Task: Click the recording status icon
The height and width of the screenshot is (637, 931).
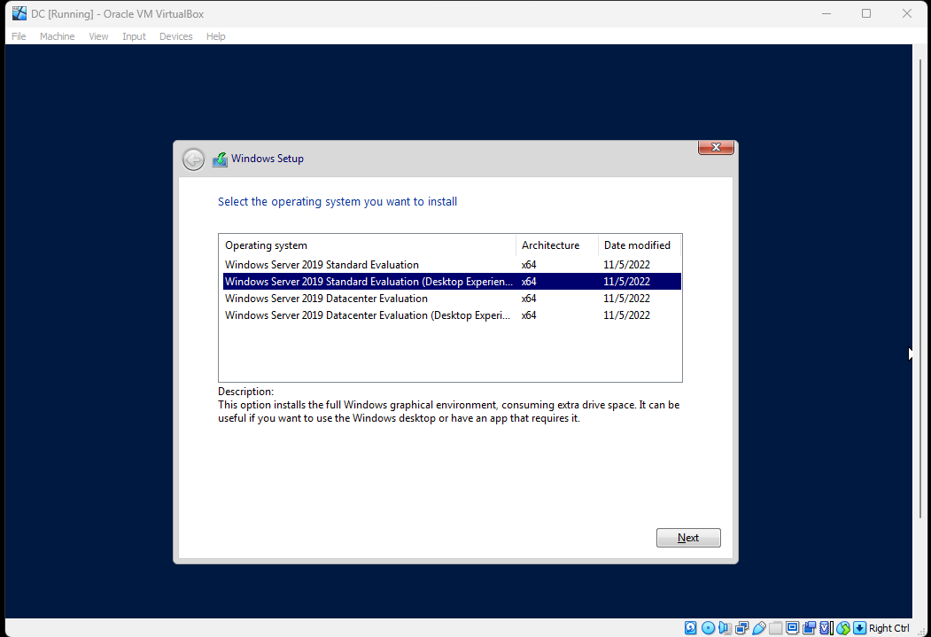Action: (x=809, y=628)
